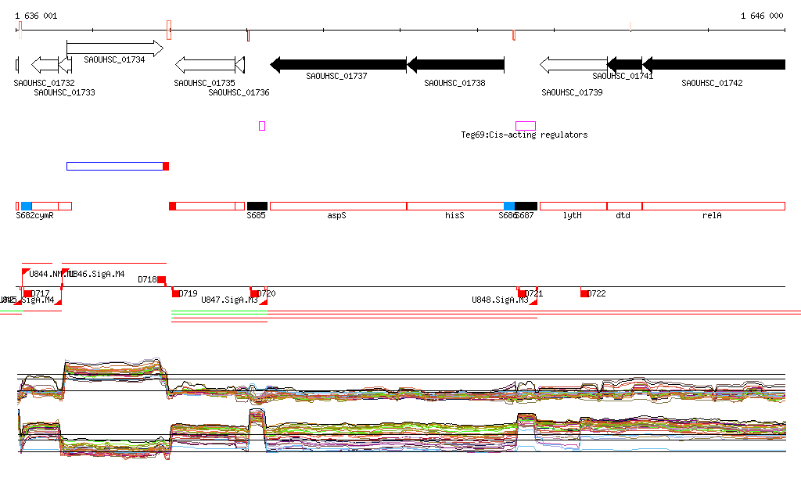The image size is (801, 478).
Task: Click the start coordinate 1 636 001
Action: pyautogui.click(x=36, y=16)
